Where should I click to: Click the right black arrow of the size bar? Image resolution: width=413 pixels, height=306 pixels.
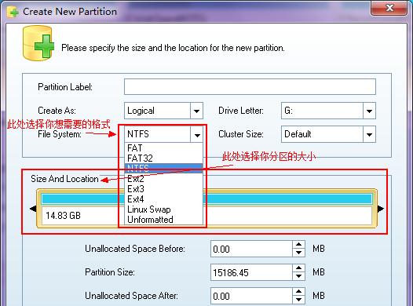click(381, 209)
